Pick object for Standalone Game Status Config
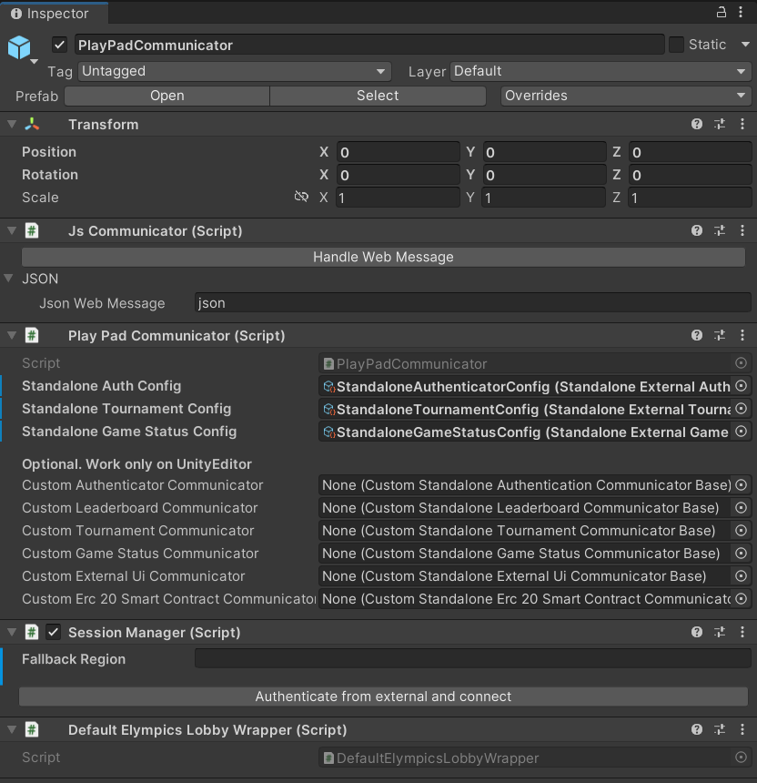 point(741,432)
